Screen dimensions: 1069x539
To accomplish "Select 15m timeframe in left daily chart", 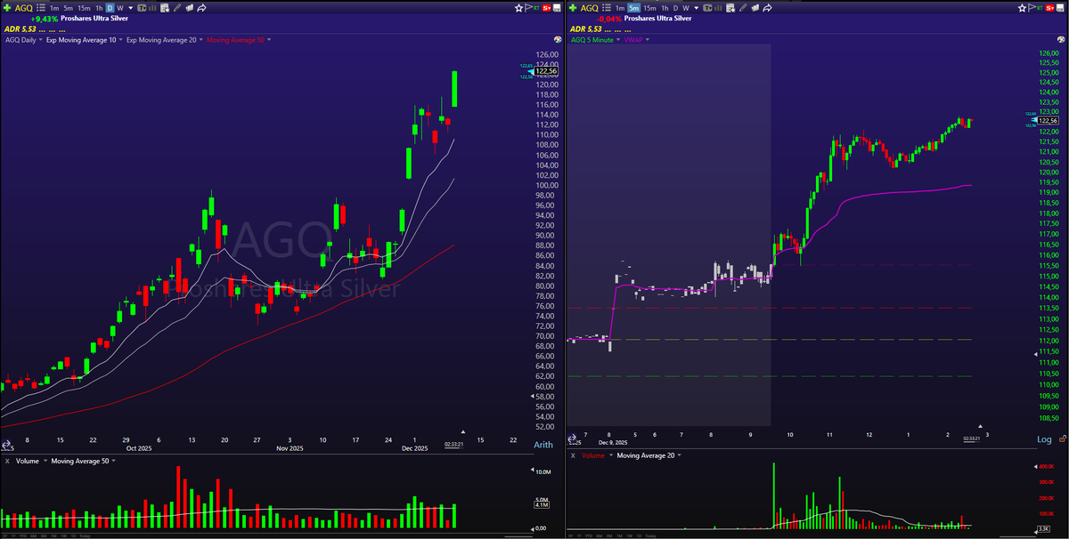I will [x=84, y=8].
